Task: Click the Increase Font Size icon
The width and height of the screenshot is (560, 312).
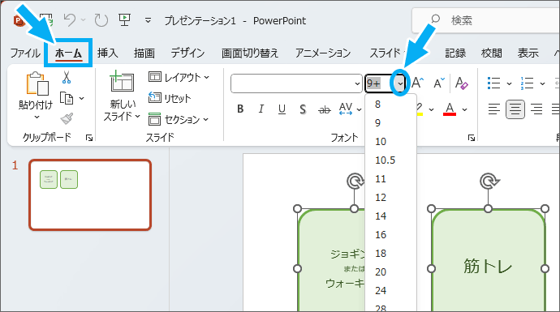Action: [x=417, y=83]
